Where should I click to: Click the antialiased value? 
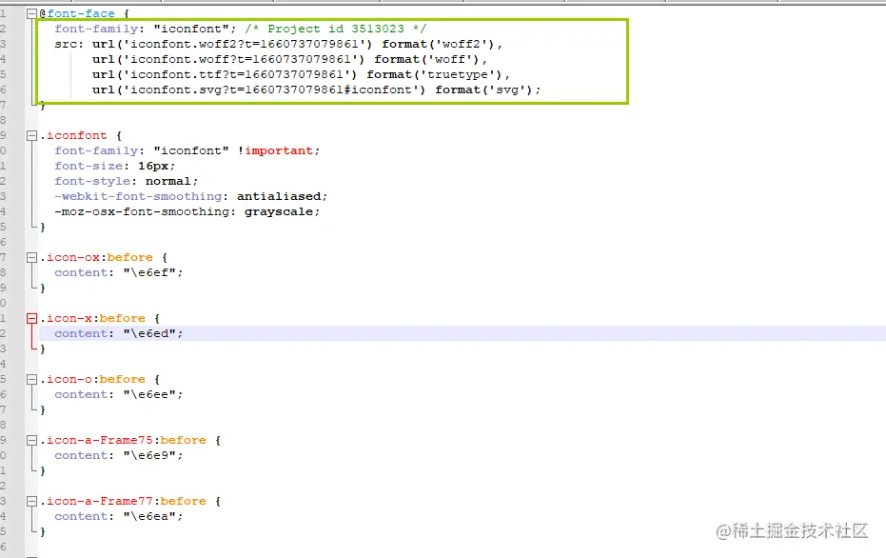coord(279,197)
